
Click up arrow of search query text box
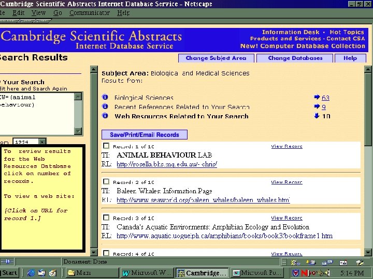click(x=78, y=97)
